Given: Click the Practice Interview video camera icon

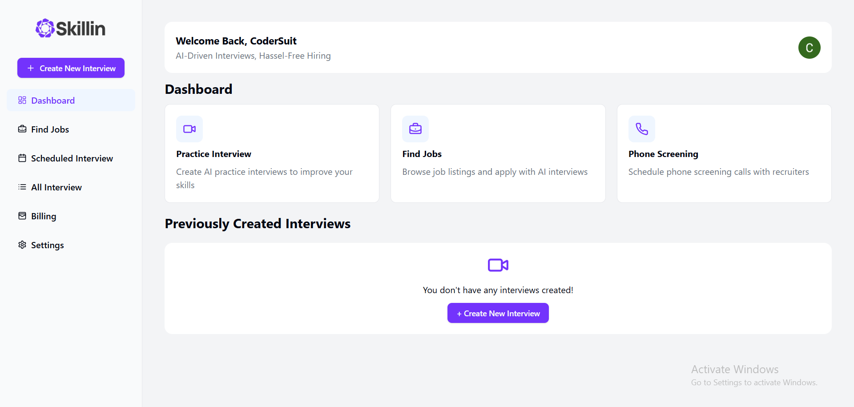Looking at the screenshot, I should coord(189,129).
